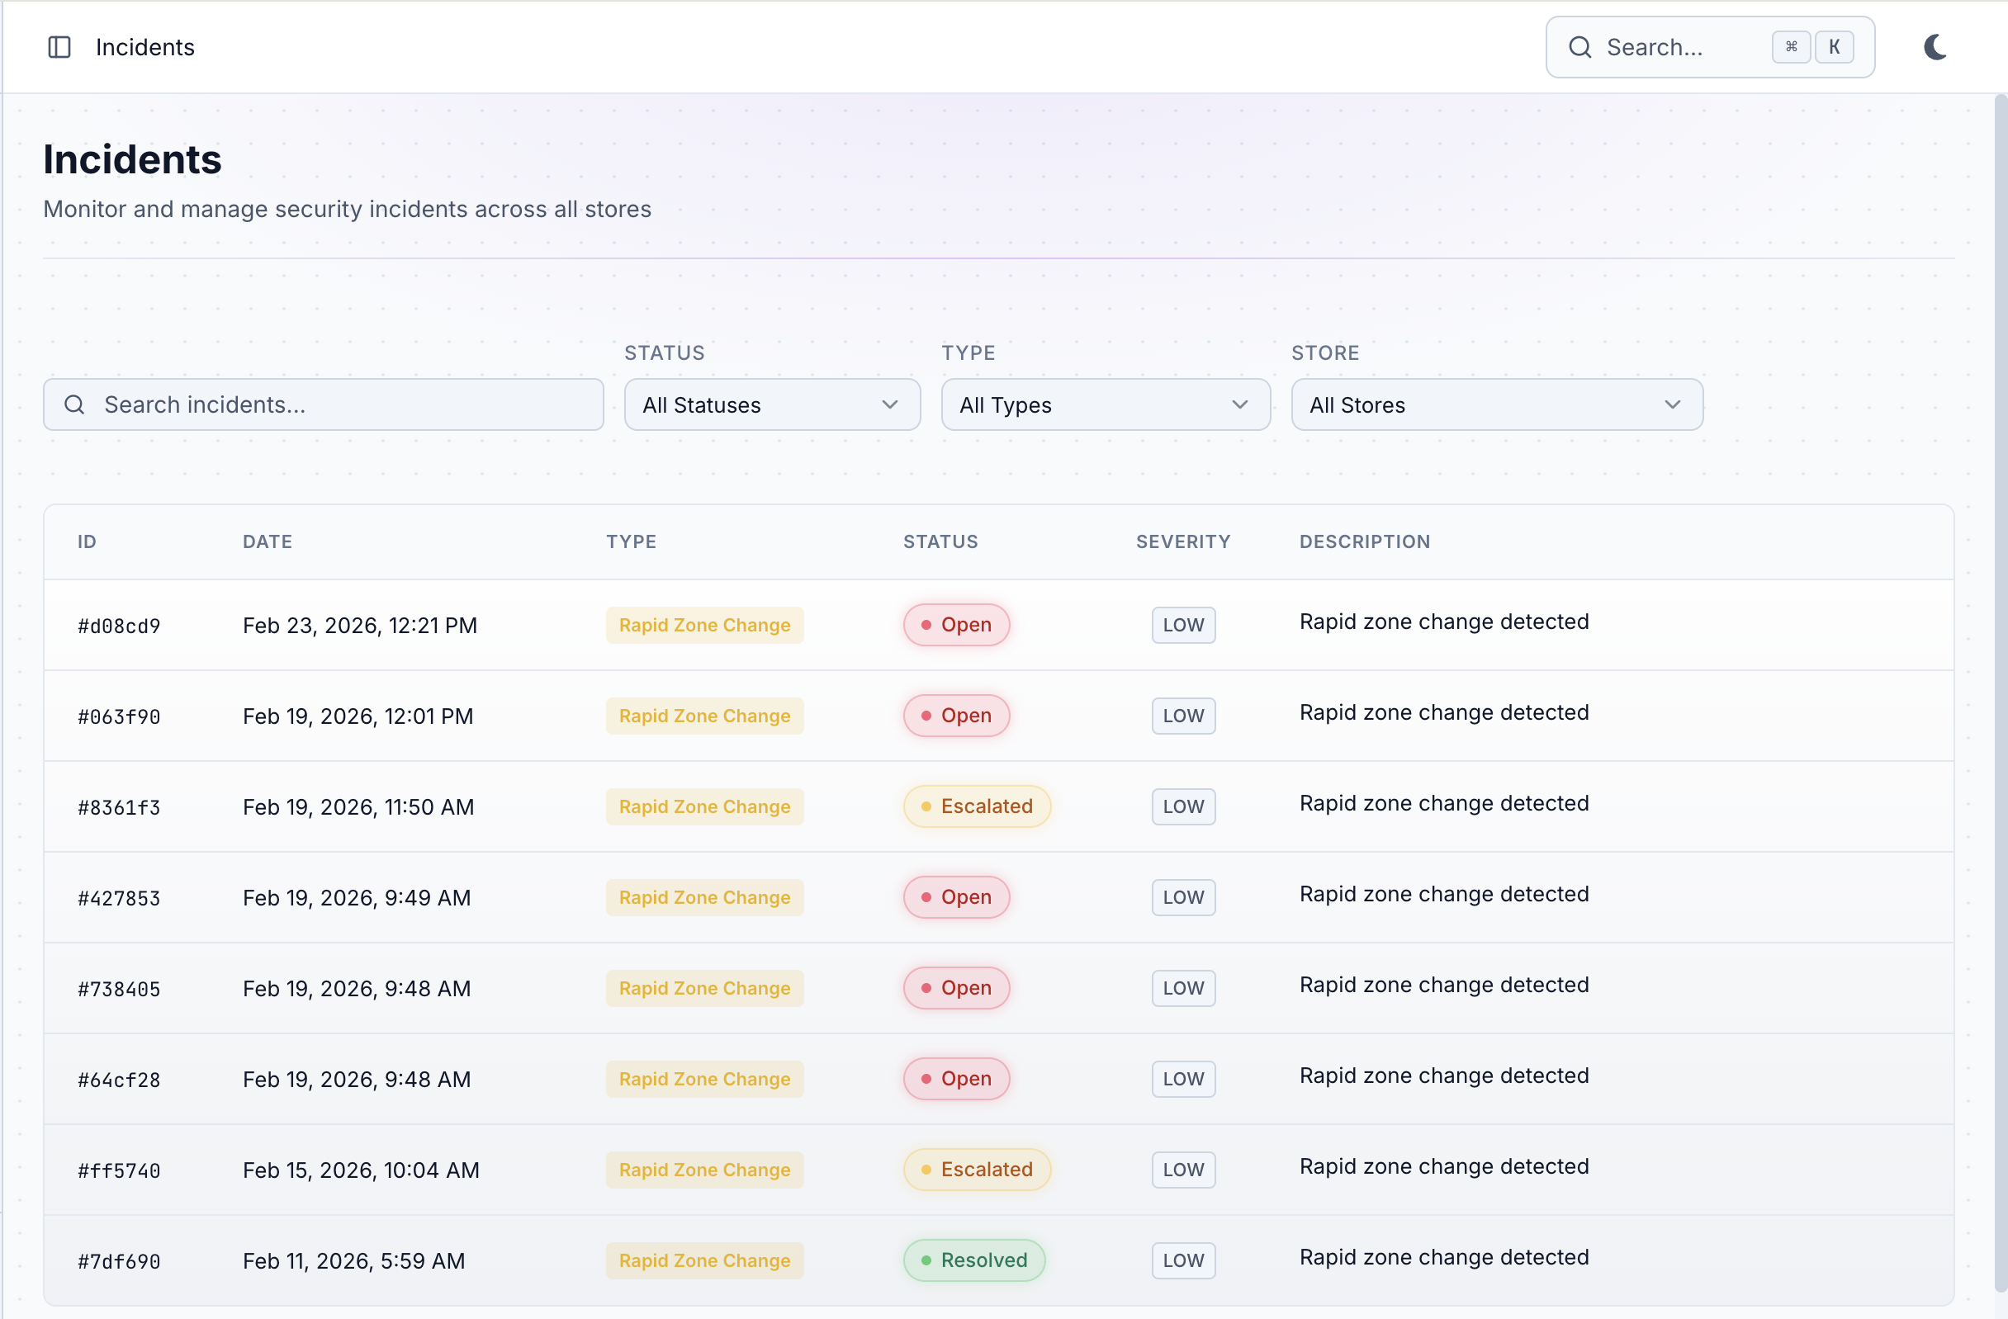
Task: Toggle the Escalated status on incident #ff5740
Action: click(x=976, y=1170)
